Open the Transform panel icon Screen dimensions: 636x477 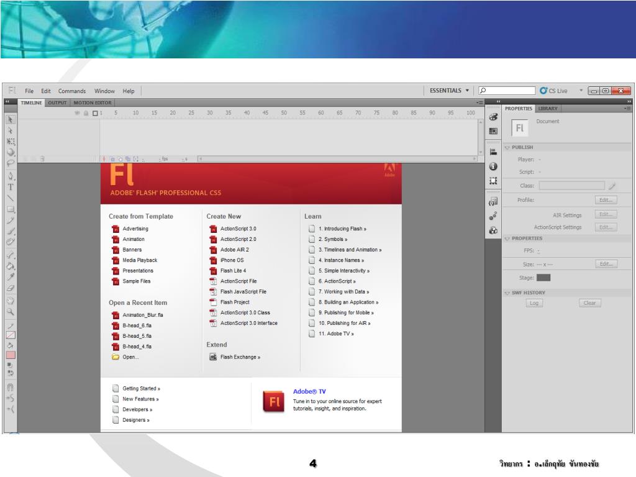coord(493,181)
